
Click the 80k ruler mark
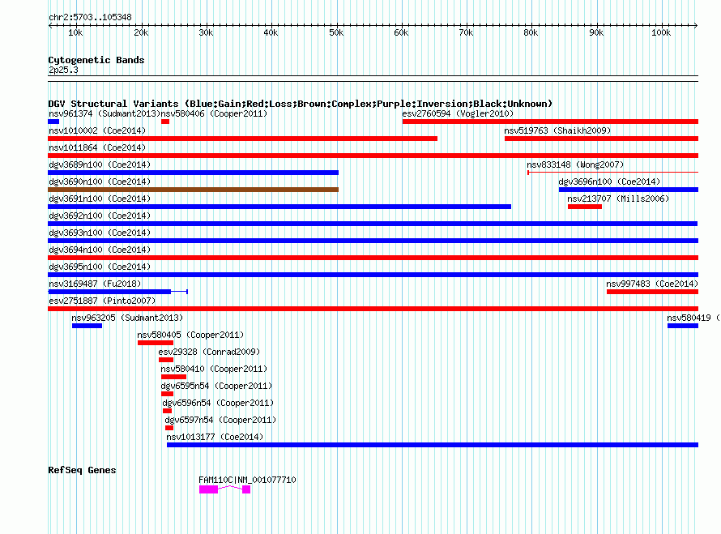tap(531, 32)
